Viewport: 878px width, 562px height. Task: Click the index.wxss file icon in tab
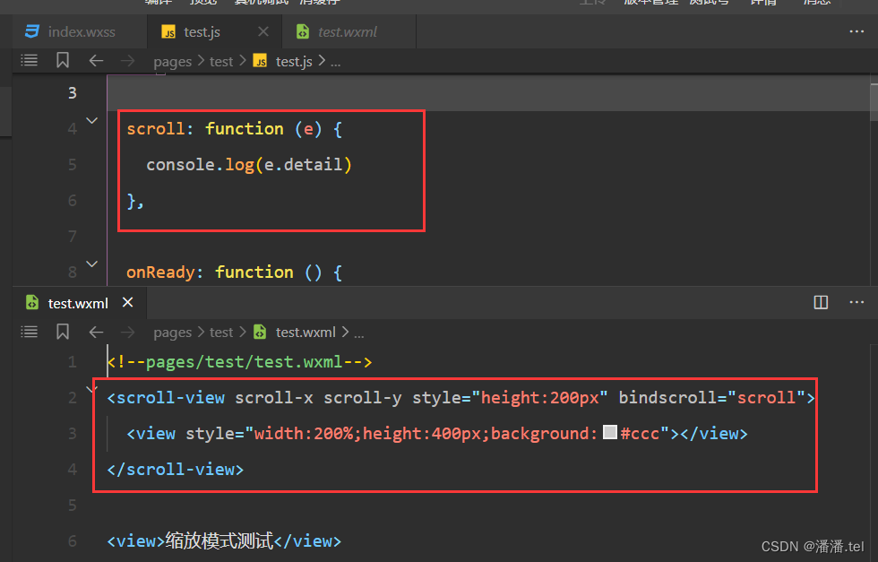coord(32,31)
